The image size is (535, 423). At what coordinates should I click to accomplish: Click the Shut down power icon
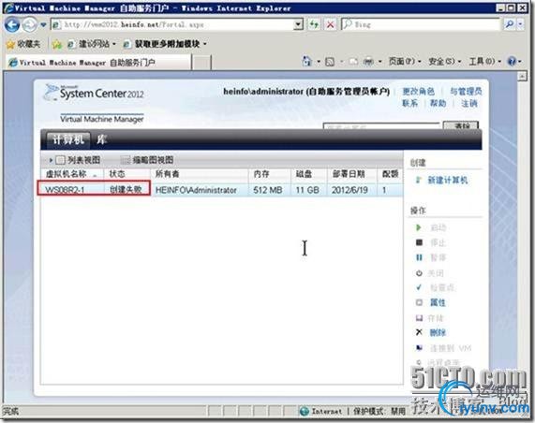[x=419, y=272]
